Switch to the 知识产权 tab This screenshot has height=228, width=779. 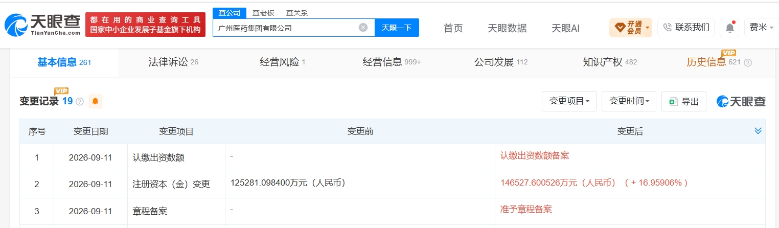(x=610, y=62)
